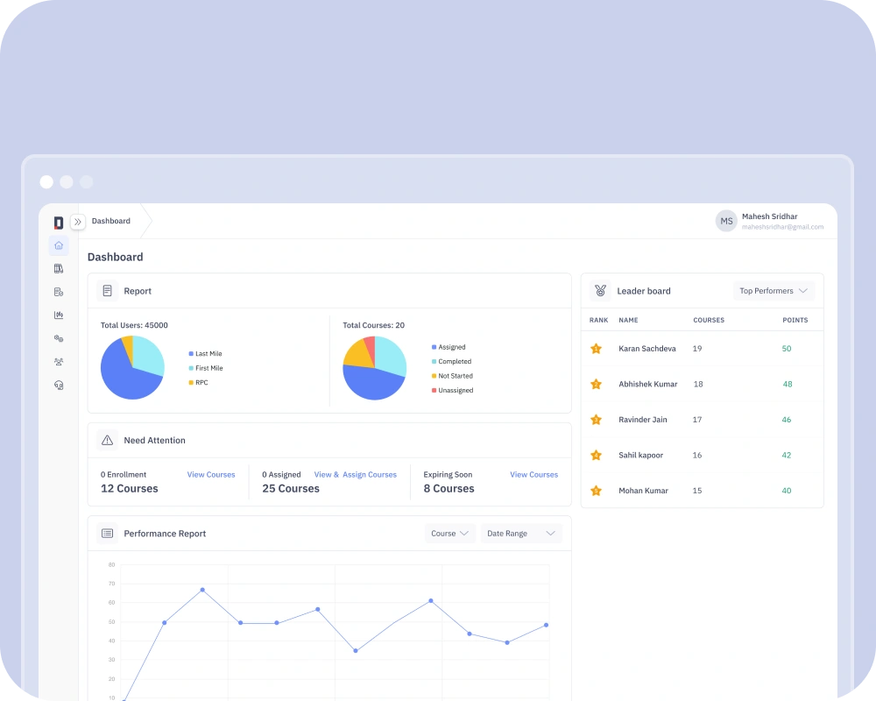Viewport: 876px width, 701px height.
Task: Click View & Assign Courses link
Action: (355, 475)
